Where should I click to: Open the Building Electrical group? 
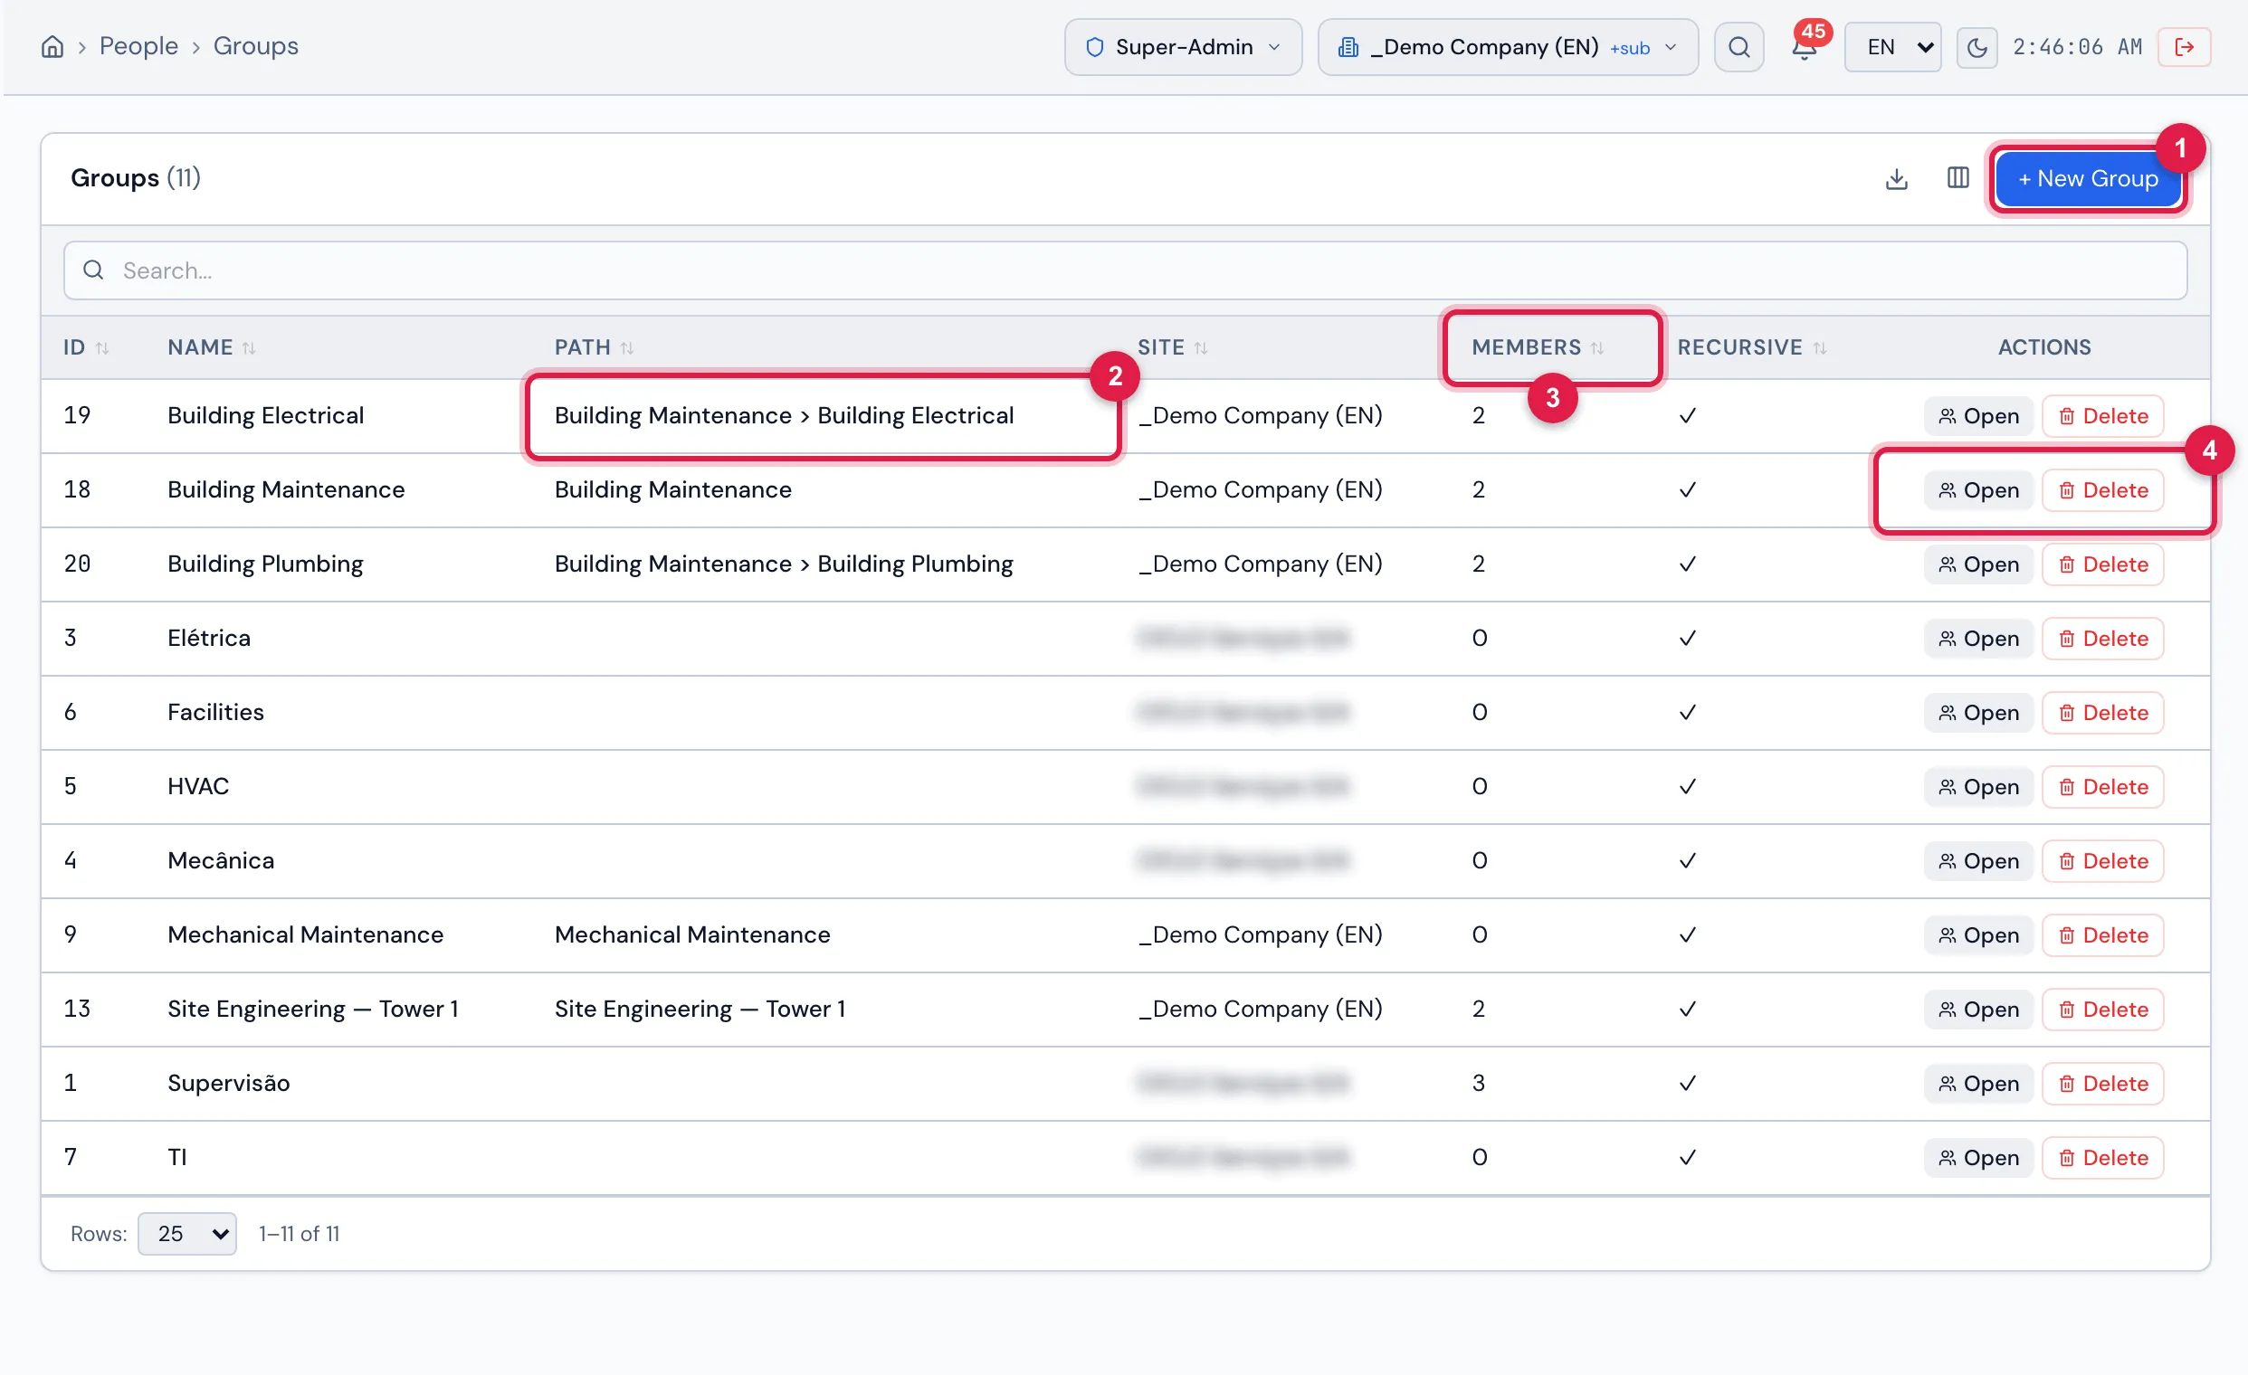pyautogui.click(x=1978, y=416)
